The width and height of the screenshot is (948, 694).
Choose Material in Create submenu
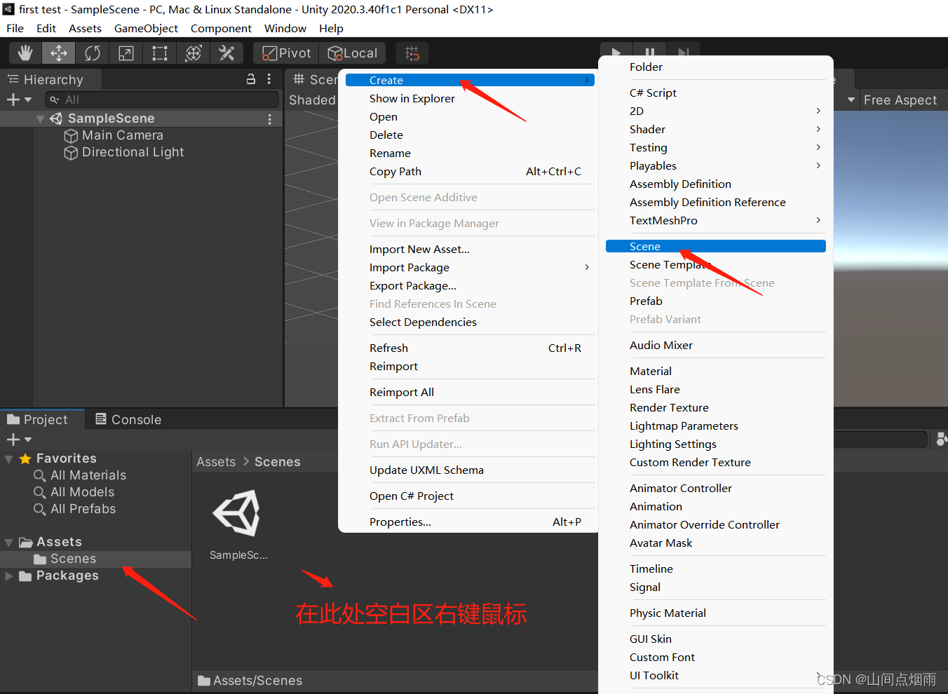click(x=715, y=371)
